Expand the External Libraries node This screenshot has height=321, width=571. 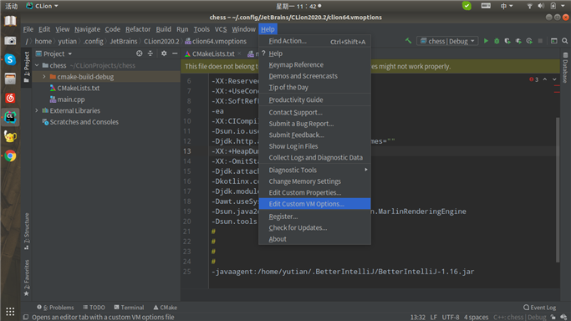[x=37, y=110]
